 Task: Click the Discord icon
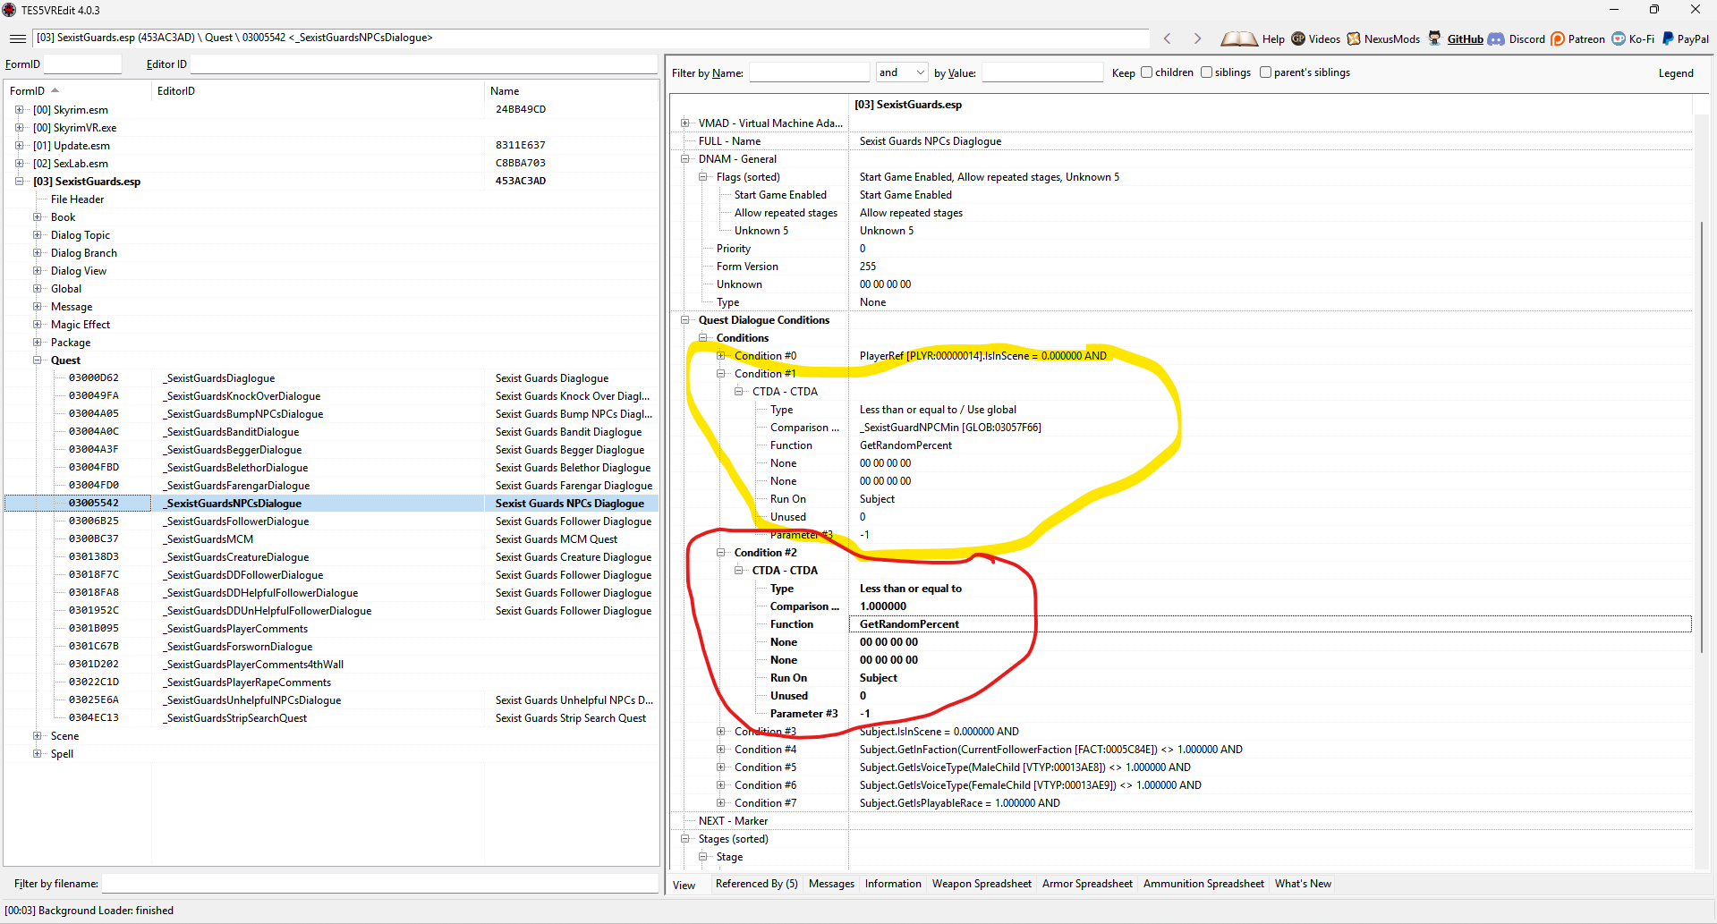(x=1496, y=38)
